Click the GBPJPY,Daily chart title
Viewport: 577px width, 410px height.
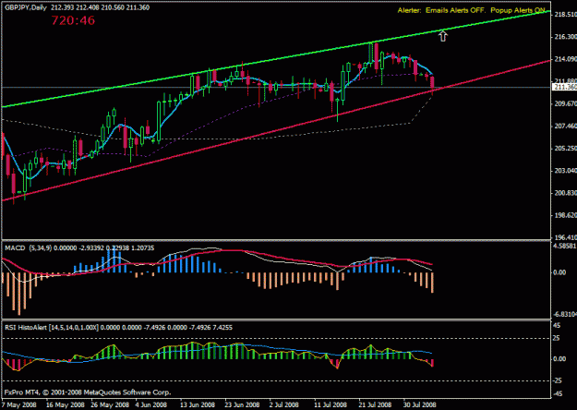click(x=26, y=7)
